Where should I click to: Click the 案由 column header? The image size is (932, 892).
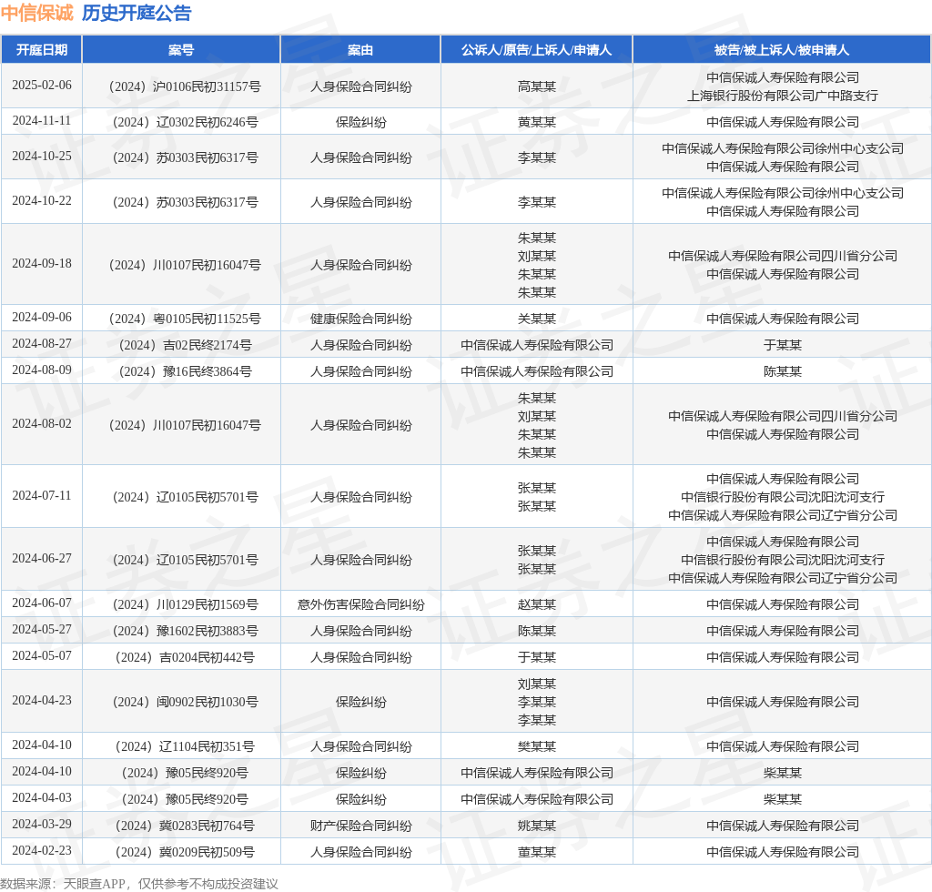[x=360, y=50]
